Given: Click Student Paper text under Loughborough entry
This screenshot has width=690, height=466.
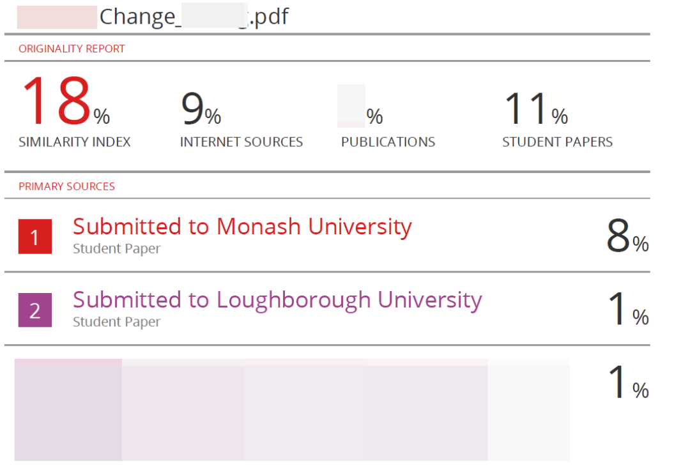Looking at the screenshot, I should click(x=117, y=322).
